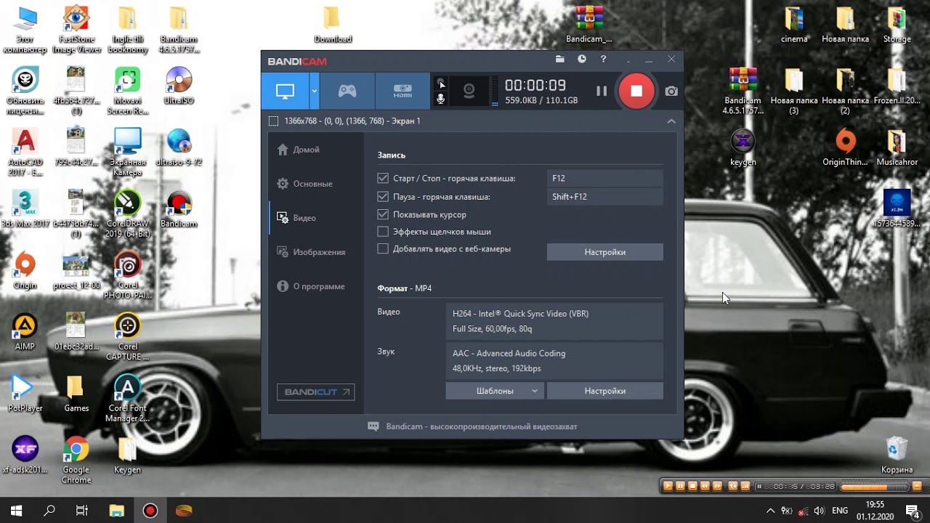Toggle the mouse cursor effect icon

pos(440,83)
